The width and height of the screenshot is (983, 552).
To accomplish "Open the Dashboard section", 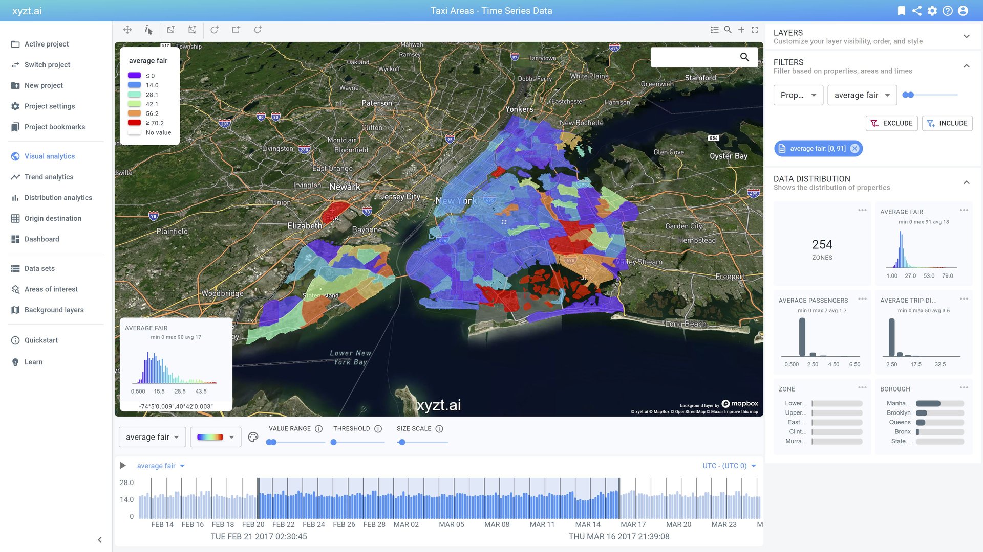I will pos(42,239).
